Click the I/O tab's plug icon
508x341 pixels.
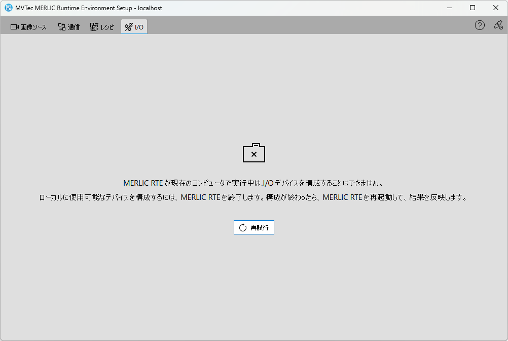(x=129, y=27)
